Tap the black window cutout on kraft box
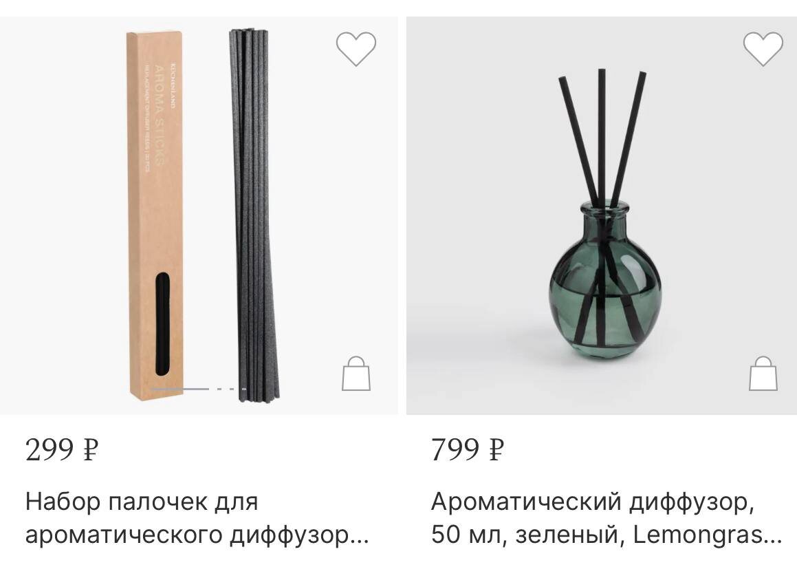 coord(163,323)
